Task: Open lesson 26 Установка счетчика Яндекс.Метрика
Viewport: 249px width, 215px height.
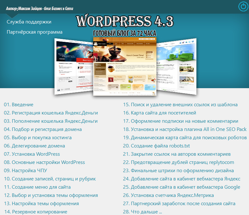Action: click(x=168, y=195)
